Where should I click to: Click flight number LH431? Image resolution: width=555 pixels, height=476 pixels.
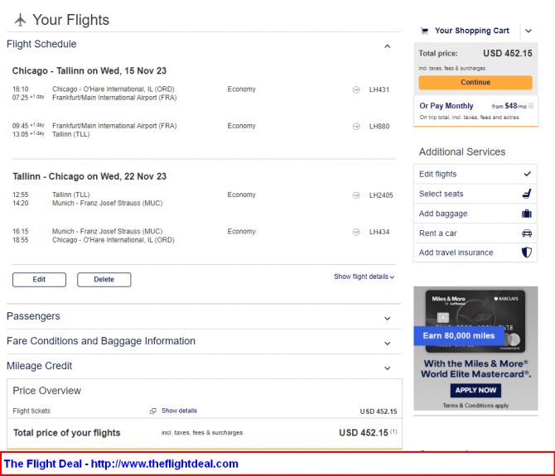[379, 90]
